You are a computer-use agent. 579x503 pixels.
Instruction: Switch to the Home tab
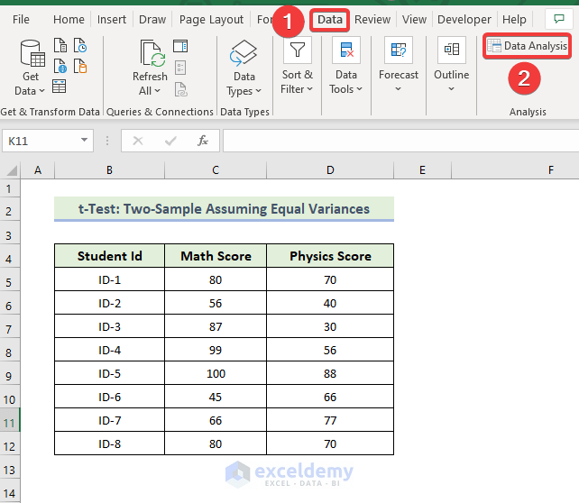pos(69,20)
